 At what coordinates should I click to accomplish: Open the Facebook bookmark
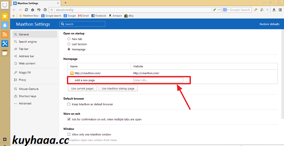99,16
